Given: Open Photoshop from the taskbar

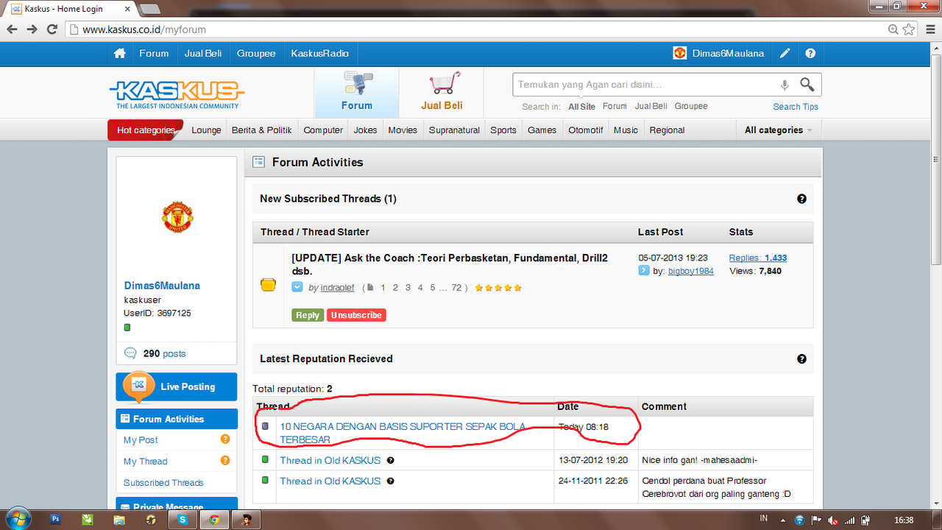Looking at the screenshot, I should coord(56,519).
